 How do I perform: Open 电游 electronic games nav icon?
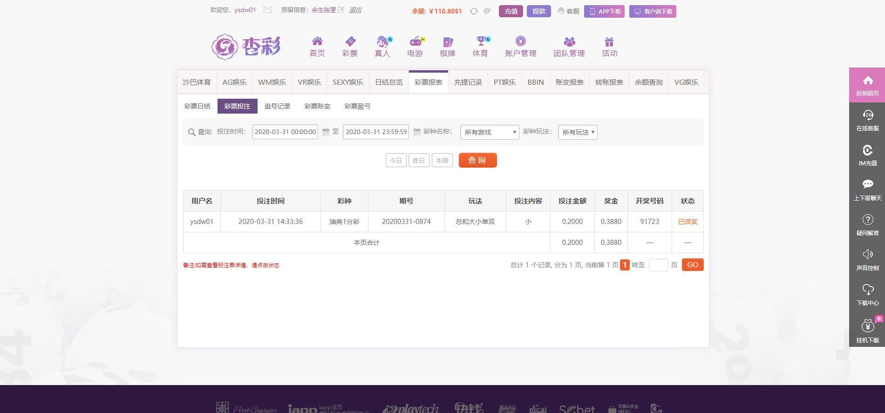pyautogui.click(x=415, y=47)
